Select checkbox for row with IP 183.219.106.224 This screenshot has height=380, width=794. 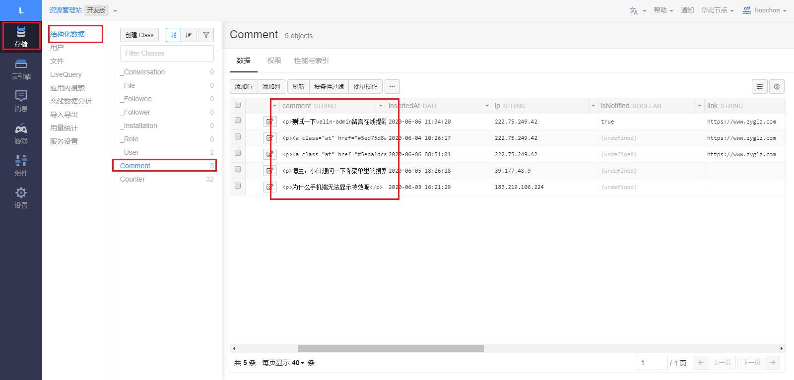tap(238, 186)
